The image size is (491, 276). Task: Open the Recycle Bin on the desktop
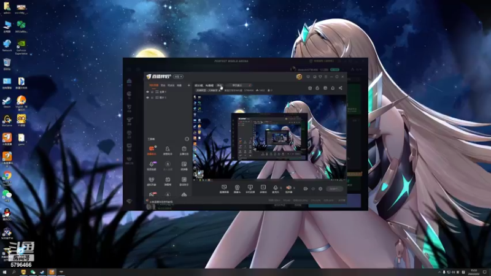pyautogui.click(x=7, y=64)
